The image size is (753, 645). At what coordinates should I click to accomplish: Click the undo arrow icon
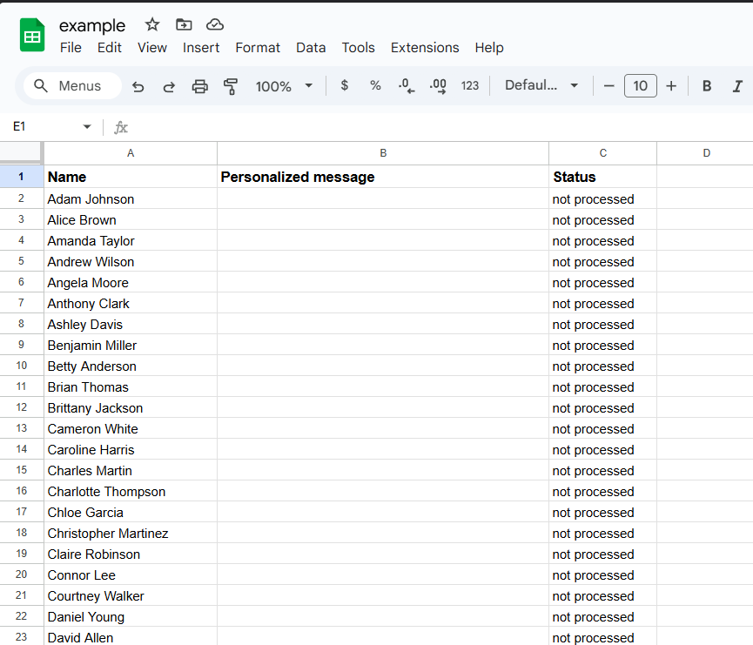point(138,86)
